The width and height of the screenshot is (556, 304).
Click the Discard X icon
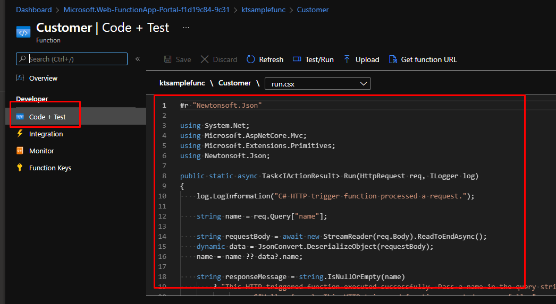point(205,59)
